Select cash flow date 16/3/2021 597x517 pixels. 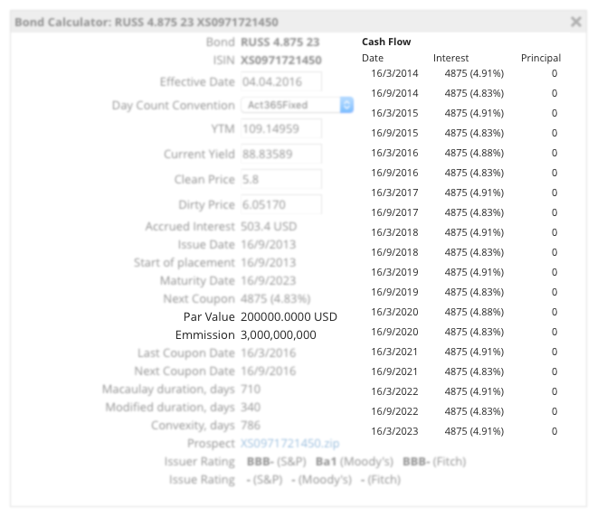point(394,352)
